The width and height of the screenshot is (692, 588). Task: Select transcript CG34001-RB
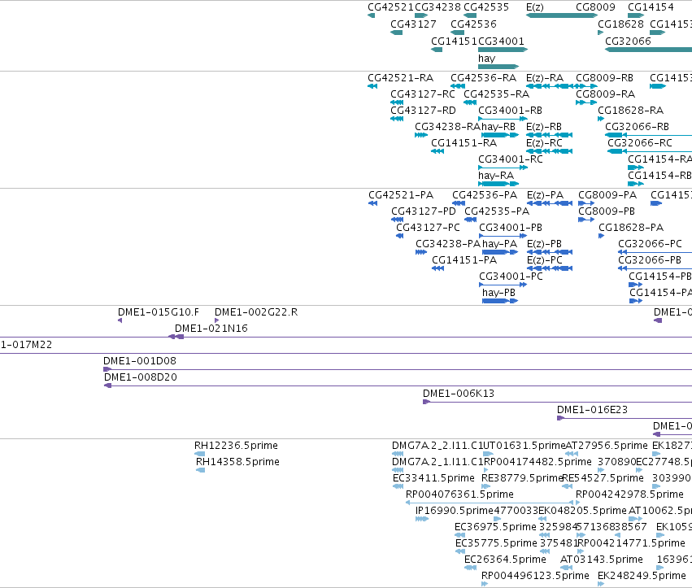510,111
